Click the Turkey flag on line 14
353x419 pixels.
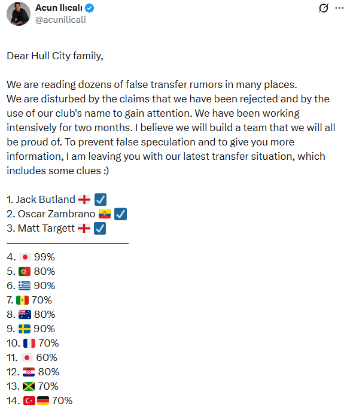[29, 401]
